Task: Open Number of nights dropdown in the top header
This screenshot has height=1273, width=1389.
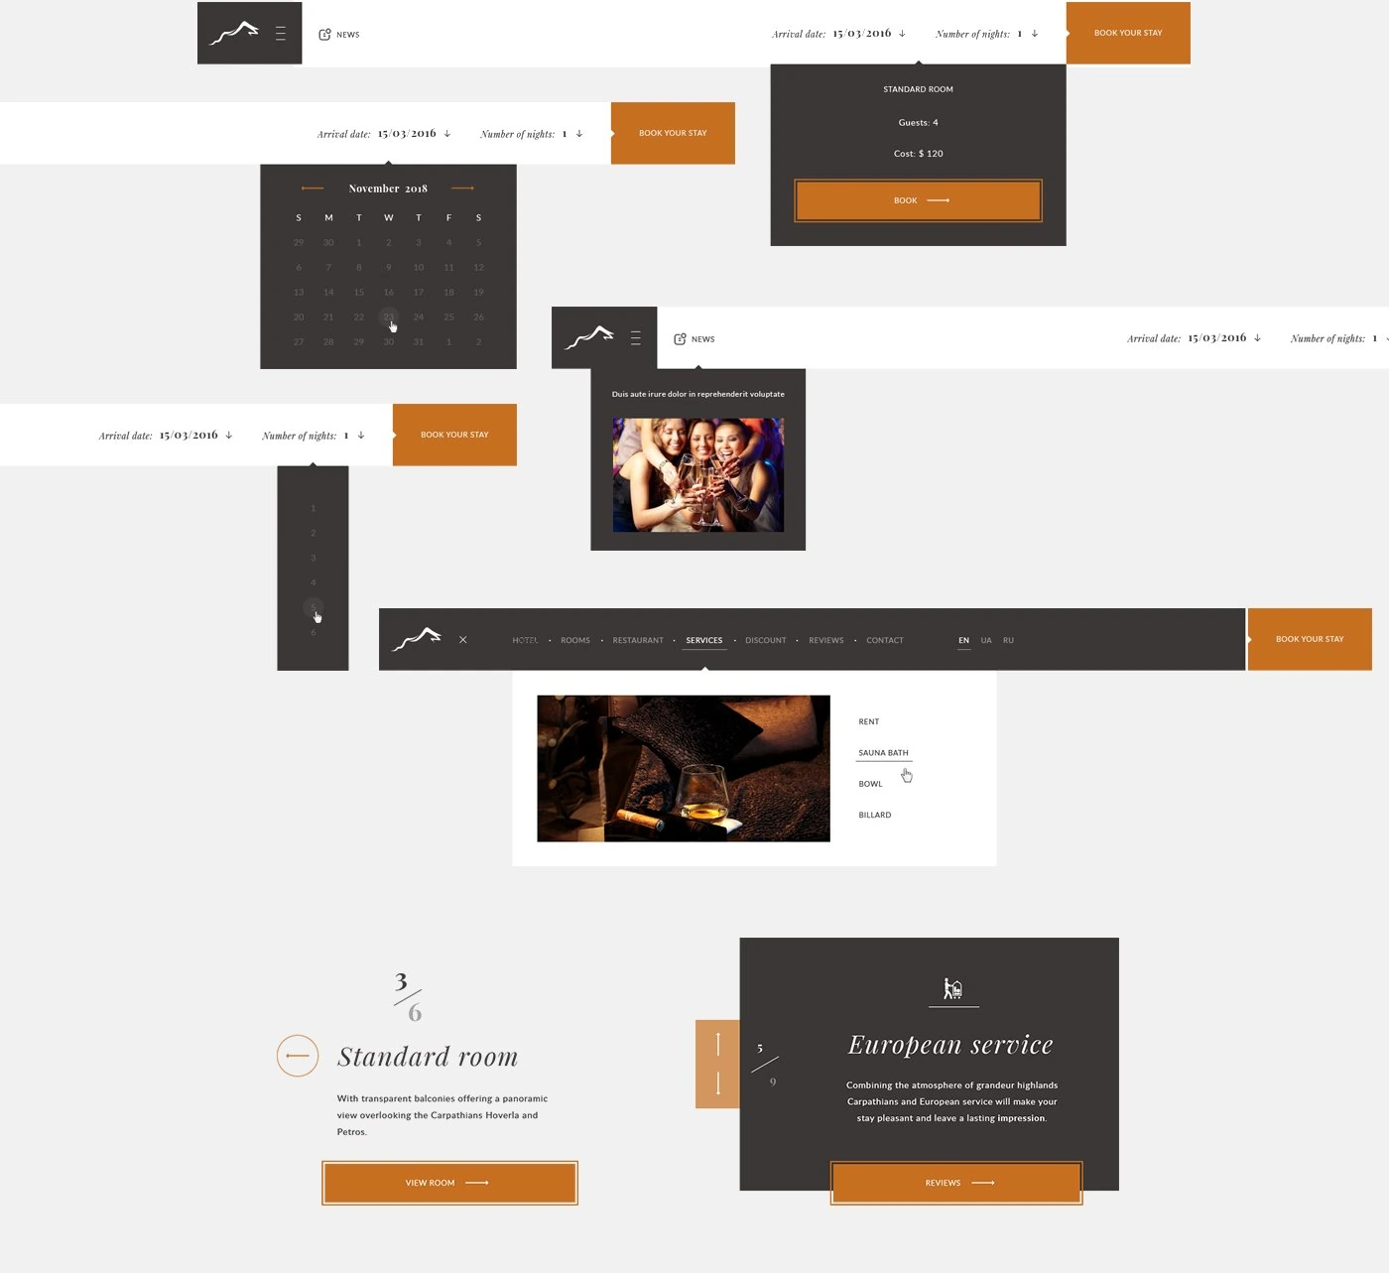Action: tap(987, 34)
